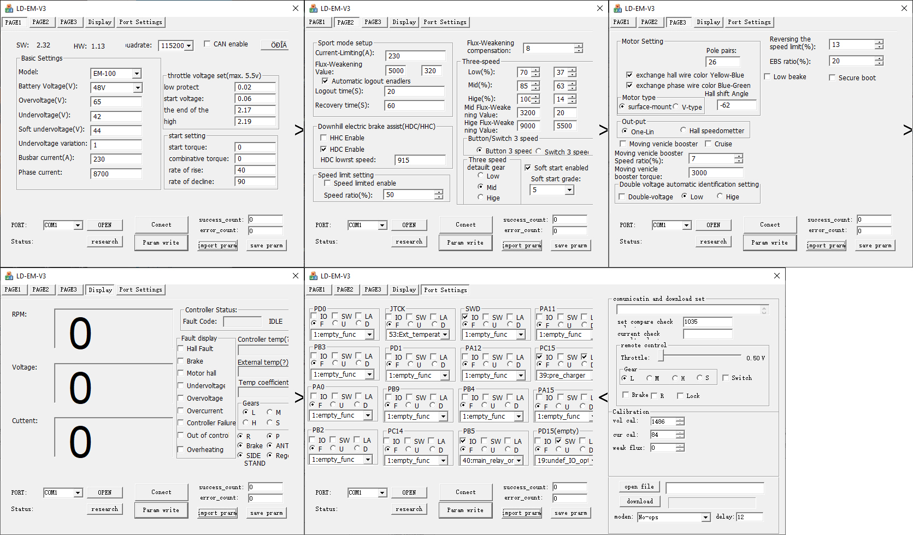Increase the Flux-Weakening compensation spinner value
Viewport: 913px width, 535px height.
coord(579,46)
